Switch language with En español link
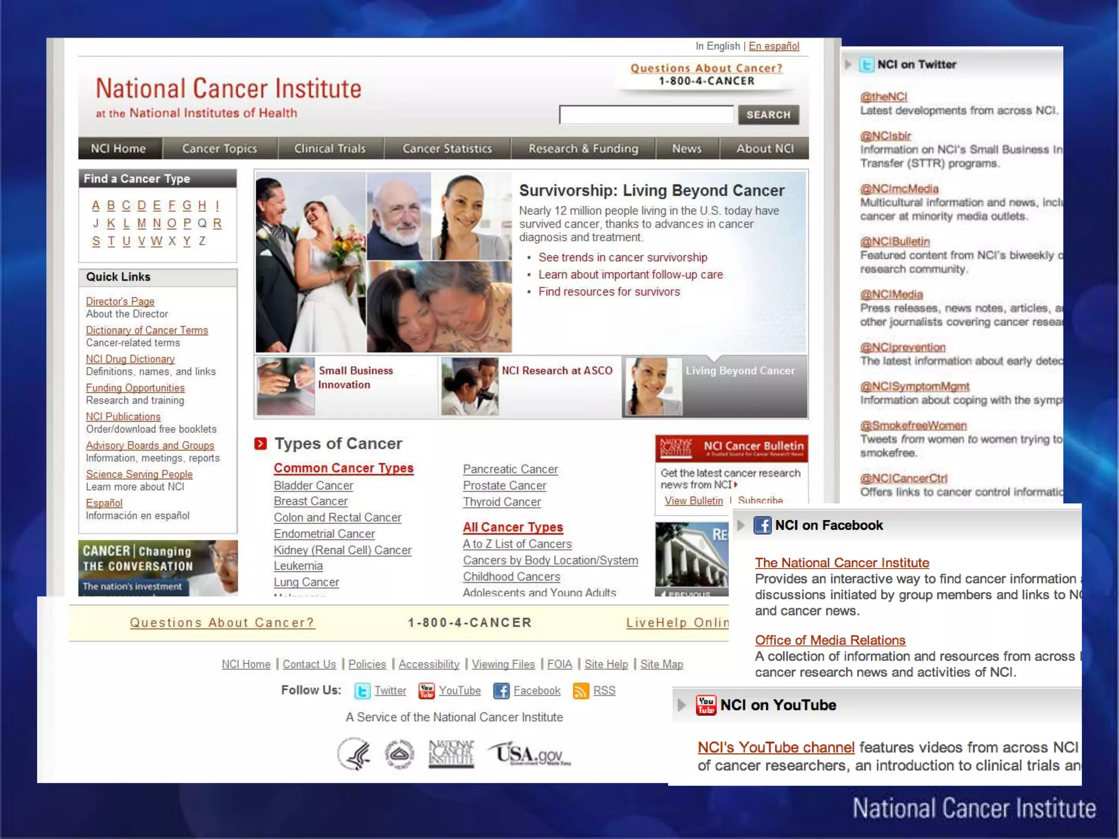1119x839 pixels. pos(774,46)
